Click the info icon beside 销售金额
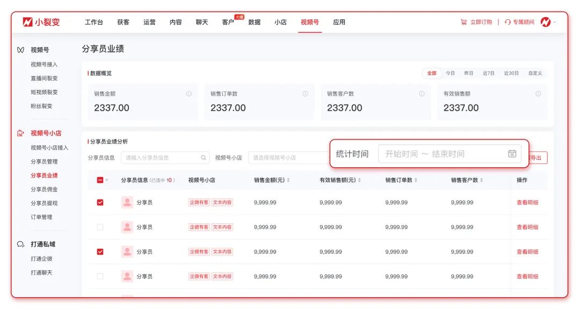The image size is (580, 310). tap(189, 92)
